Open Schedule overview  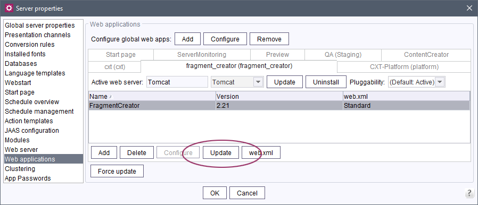[x=43, y=101]
